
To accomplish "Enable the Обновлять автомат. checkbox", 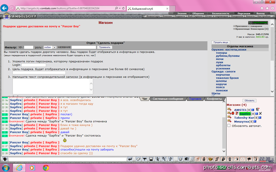I will point(229,126).
